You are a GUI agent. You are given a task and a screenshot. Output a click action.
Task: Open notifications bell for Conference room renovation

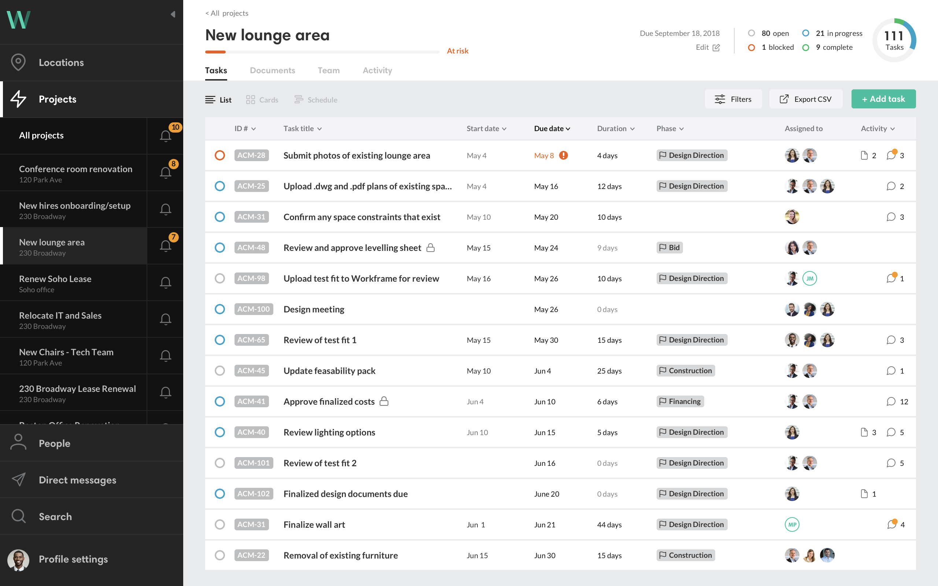tap(166, 173)
